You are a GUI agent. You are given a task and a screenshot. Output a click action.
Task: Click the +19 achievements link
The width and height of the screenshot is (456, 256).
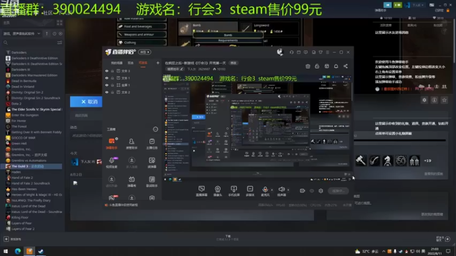pos(427,160)
